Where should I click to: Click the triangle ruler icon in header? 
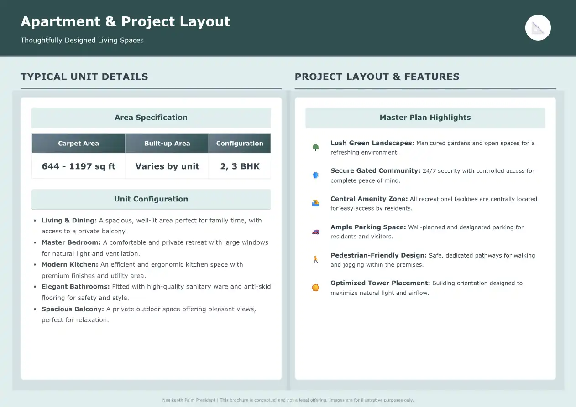tap(538, 28)
